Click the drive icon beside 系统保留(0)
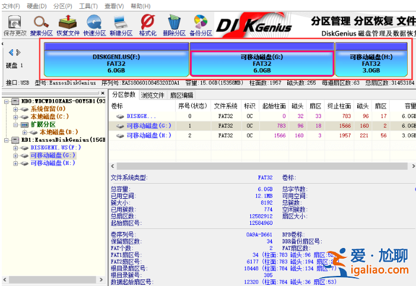 (x=24, y=109)
